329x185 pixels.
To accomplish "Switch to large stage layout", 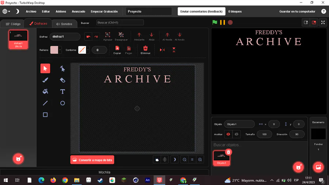I will pos(314,22).
